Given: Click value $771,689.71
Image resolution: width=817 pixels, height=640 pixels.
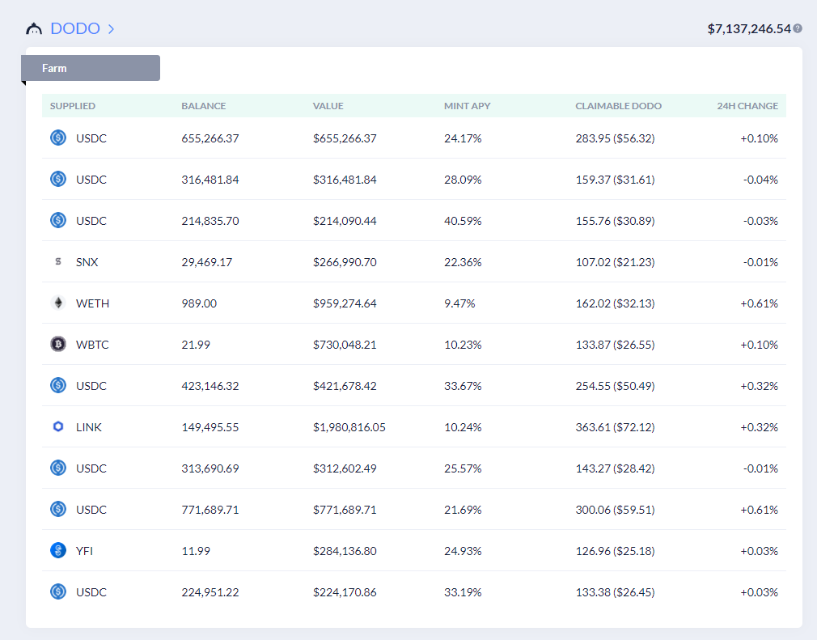Looking at the screenshot, I should pos(345,509).
